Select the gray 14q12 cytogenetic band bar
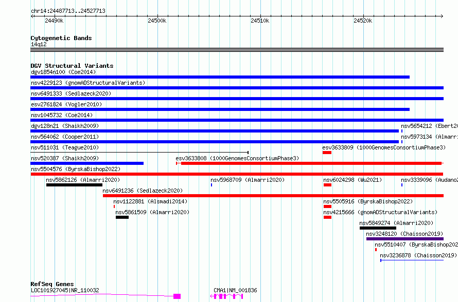Screen dimensions: 458x302 [237, 50]
